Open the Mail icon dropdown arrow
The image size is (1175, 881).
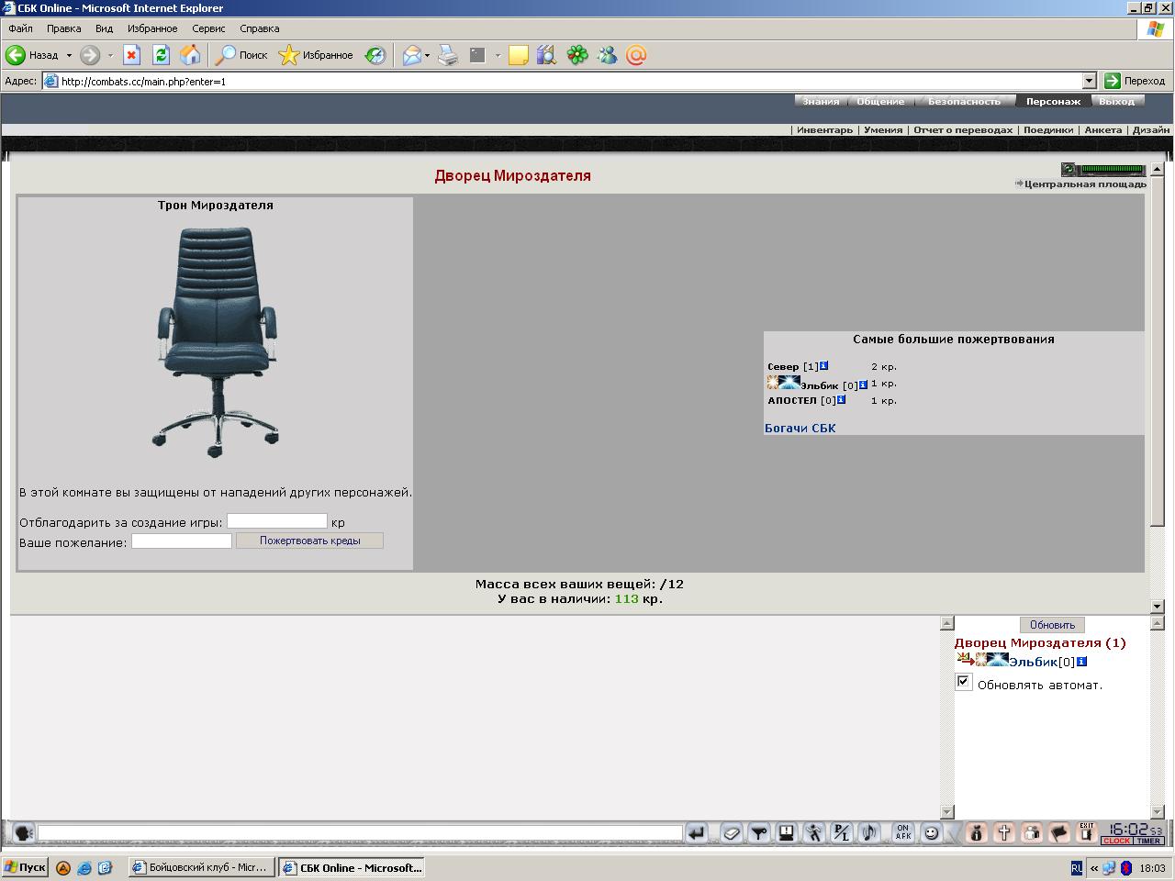tap(427, 55)
